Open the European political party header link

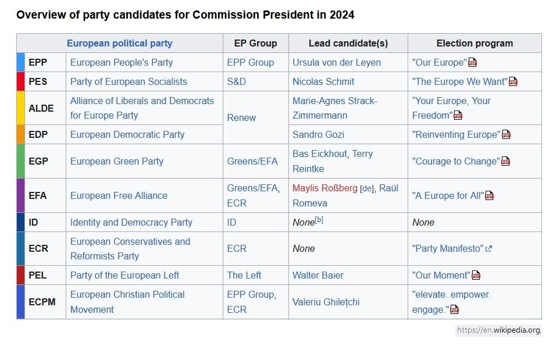click(x=119, y=43)
